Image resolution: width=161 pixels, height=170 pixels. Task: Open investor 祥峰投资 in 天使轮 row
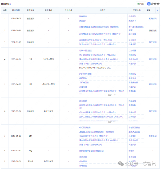[x=83, y=165]
